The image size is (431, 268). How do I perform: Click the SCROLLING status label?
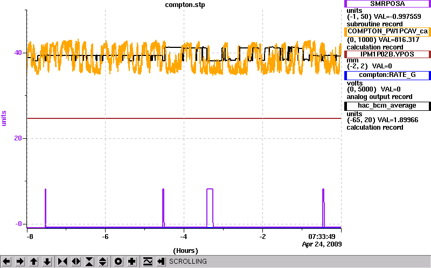[188, 262]
